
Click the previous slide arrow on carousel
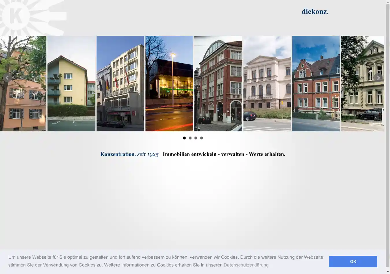[7, 77]
